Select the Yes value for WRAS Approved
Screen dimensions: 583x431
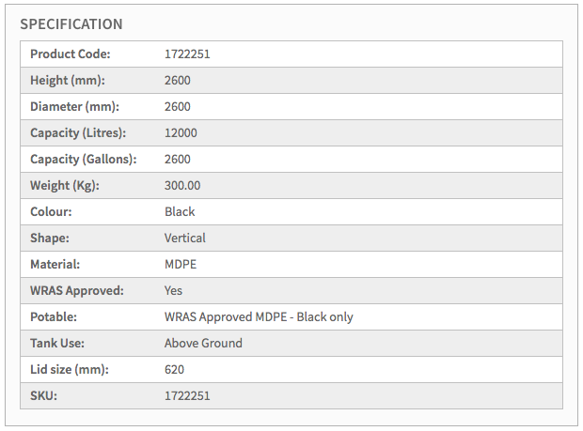[174, 291]
